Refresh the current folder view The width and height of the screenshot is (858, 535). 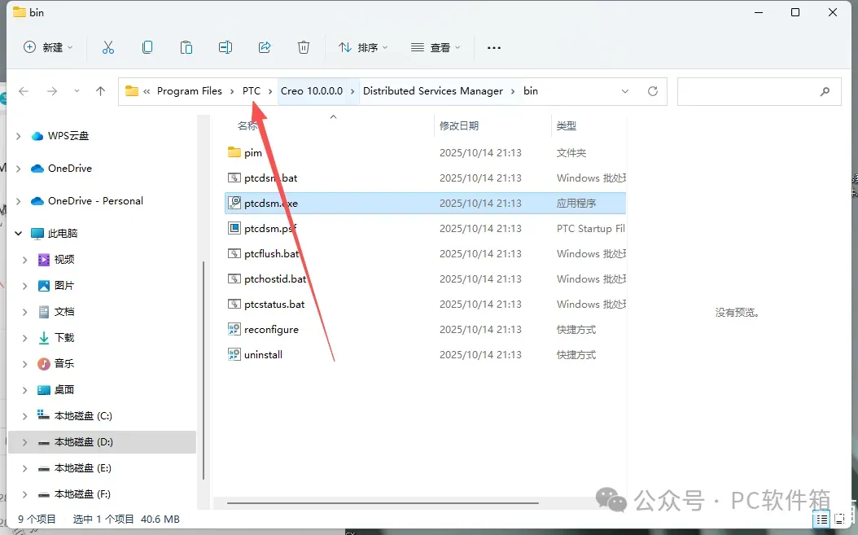point(653,91)
